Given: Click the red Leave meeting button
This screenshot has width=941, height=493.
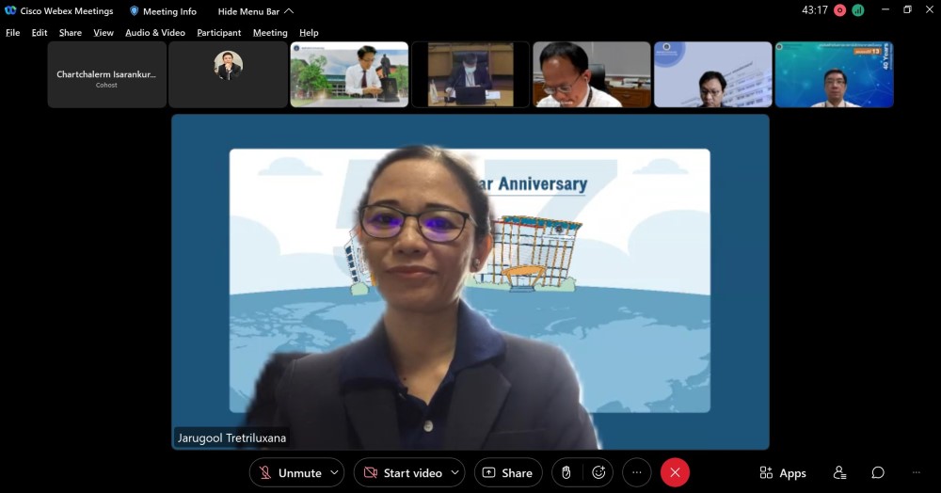Looking at the screenshot, I should (675, 472).
